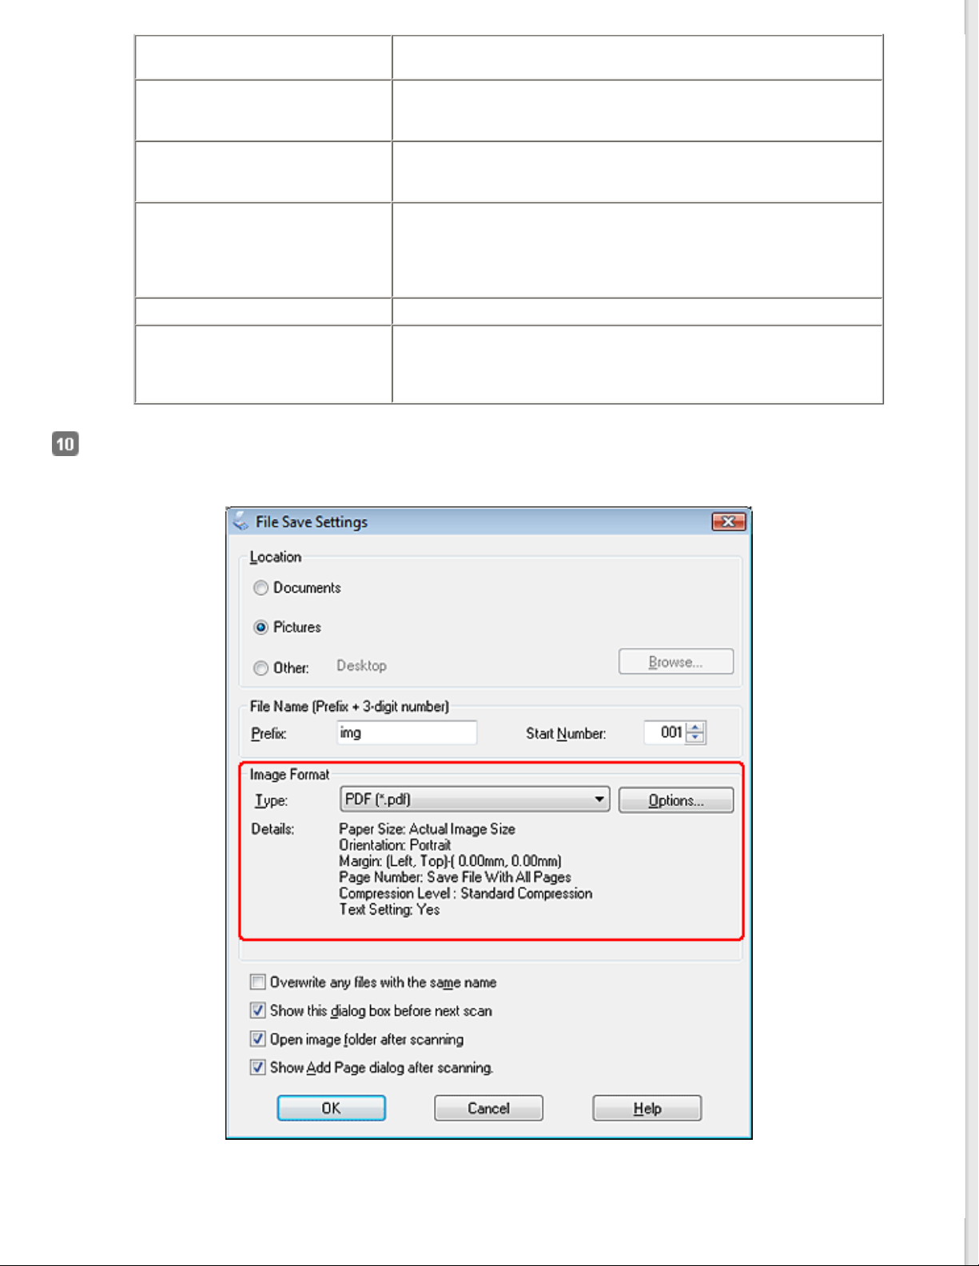Click the Start Number field showing 001

(x=665, y=732)
